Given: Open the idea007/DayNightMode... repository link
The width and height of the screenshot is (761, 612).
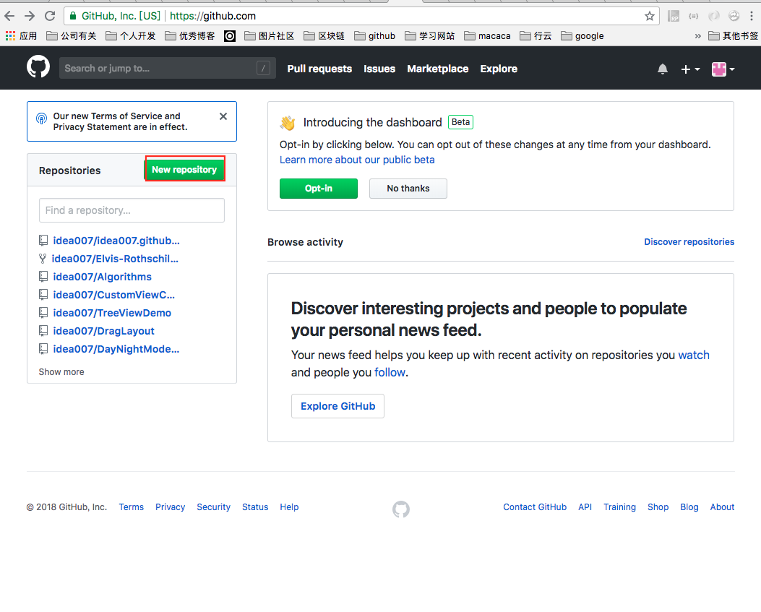Looking at the screenshot, I should pyautogui.click(x=116, y=349).
